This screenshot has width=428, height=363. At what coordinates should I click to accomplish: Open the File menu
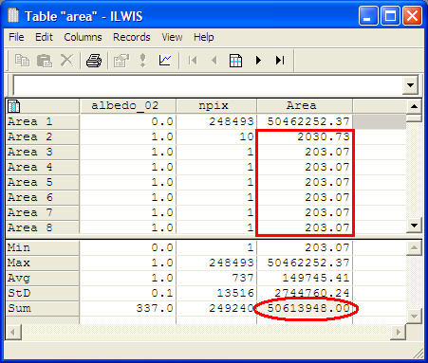(16, 37)
